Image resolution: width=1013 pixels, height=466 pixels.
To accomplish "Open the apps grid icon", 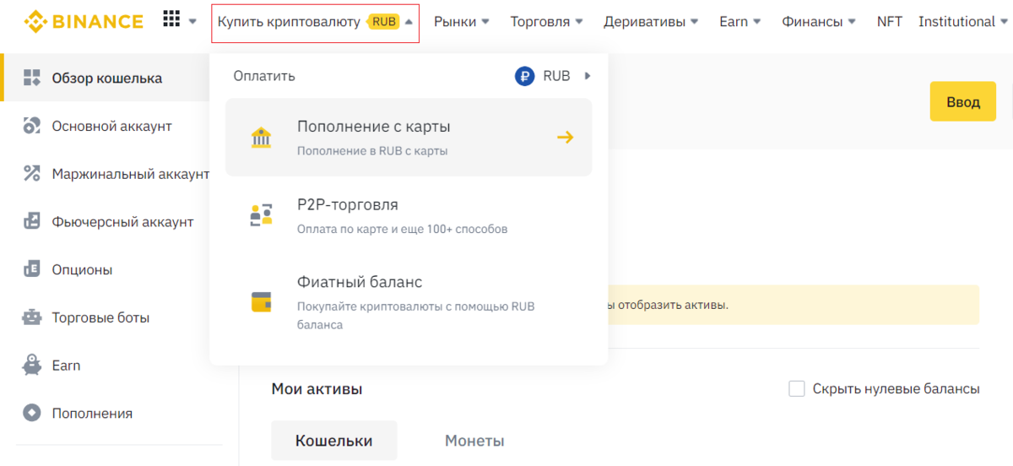I will (x=171, y=19).
